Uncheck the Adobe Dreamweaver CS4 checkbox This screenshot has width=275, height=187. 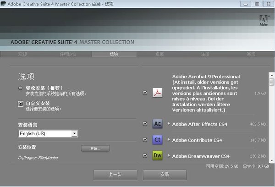tap(145, 155)
